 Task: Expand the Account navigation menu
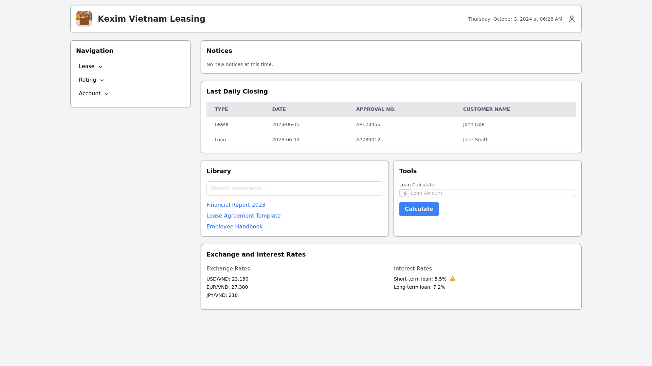point(90,94)
